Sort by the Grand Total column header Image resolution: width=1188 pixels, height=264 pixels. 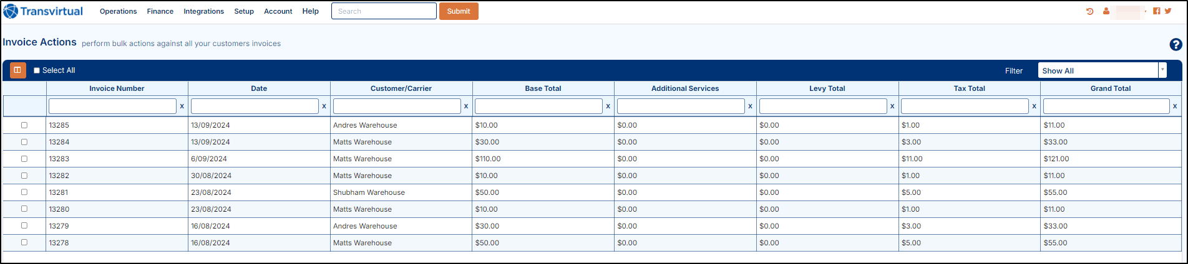coord(1110,88)
